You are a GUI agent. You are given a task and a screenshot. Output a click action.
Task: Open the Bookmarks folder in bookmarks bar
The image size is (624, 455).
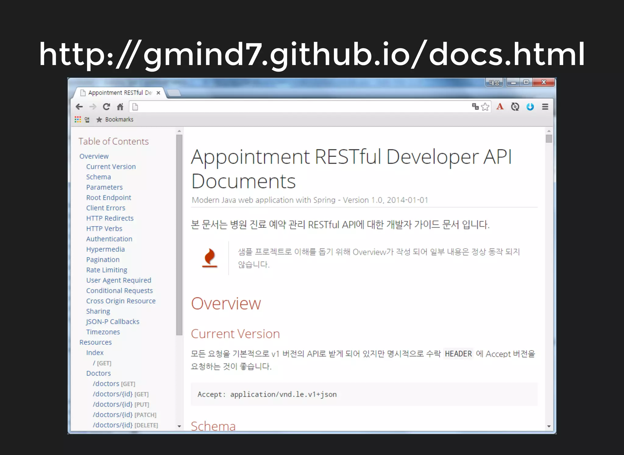115,119
